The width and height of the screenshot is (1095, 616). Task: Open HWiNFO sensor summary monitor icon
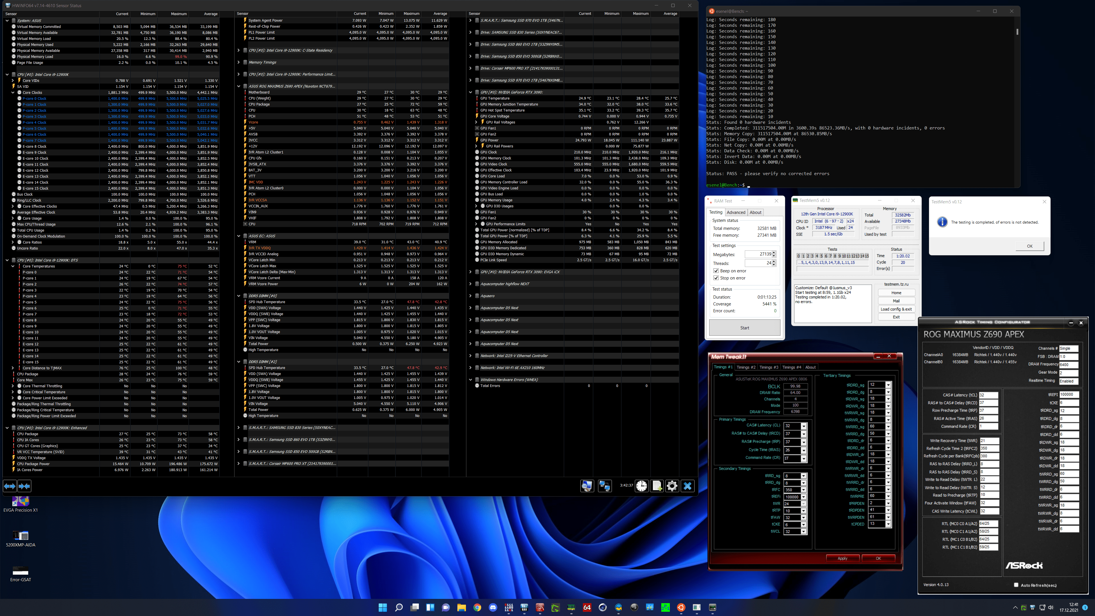point(587,486)
